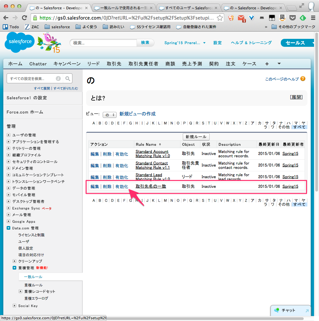This screenshot has width=319, height=321.
Task: Open the Gmail extension icon
Action: pyautogui.click(x=242, y=18)
